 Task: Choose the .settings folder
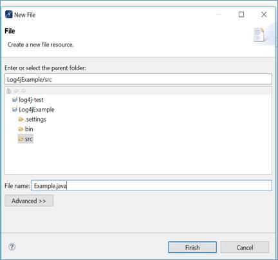[x=35, y=119]
